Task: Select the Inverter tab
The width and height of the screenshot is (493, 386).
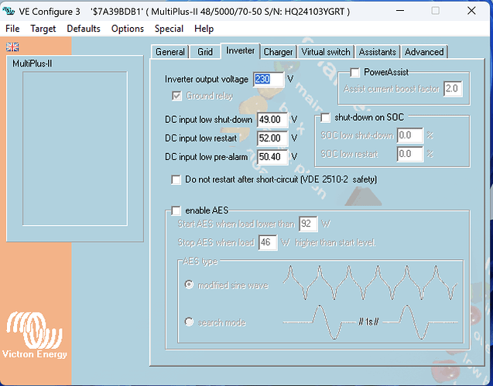Action: [241, 50]
